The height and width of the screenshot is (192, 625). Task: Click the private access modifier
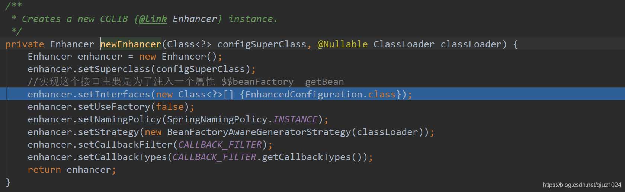tap(25, 44)
